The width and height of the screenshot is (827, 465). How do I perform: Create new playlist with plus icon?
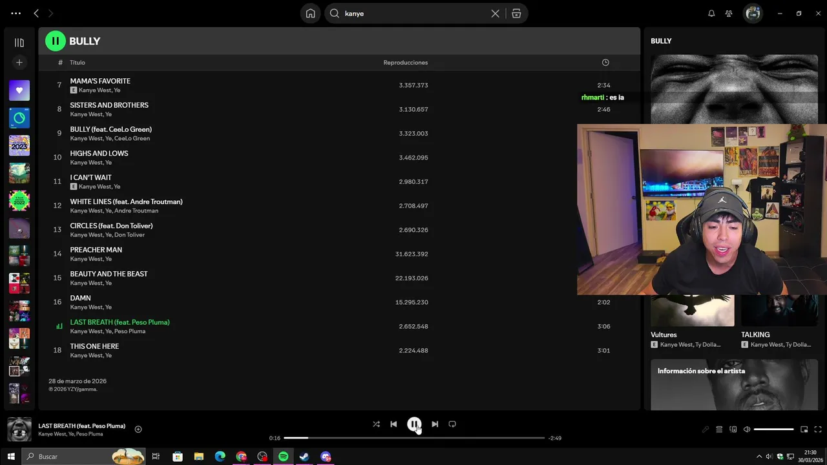pos(19,63)
